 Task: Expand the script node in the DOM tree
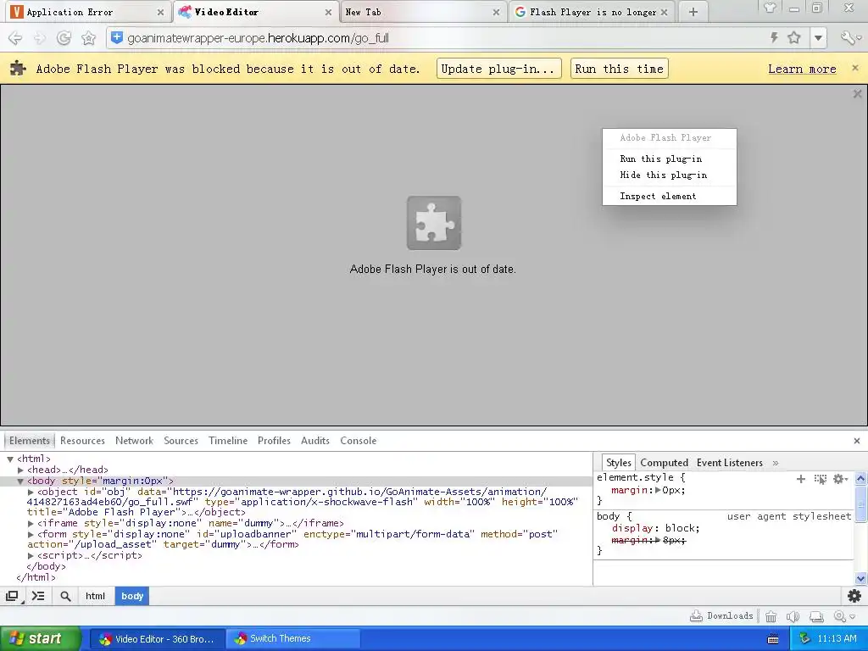(x=31, y=555)
